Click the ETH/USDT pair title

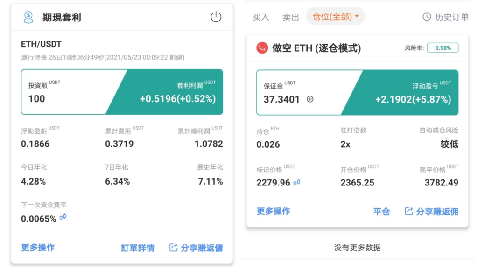[x=41, y=44]
